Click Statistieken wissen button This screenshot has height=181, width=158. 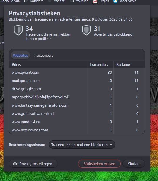point(99,164)
